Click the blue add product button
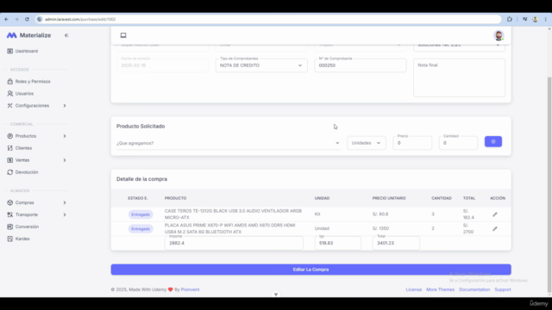552x310 pixels. pyautogui.click(x=492, y=141)
